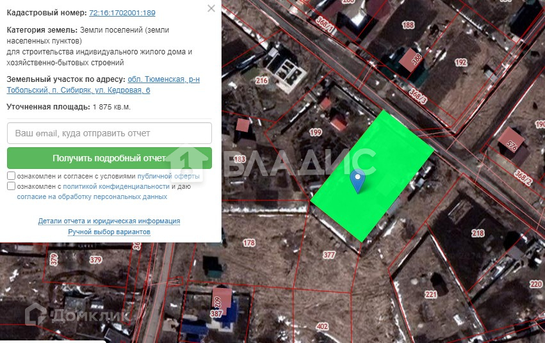Select parcel labeled 199 on map
545x343 pixels.
click(x=316, y=132)
